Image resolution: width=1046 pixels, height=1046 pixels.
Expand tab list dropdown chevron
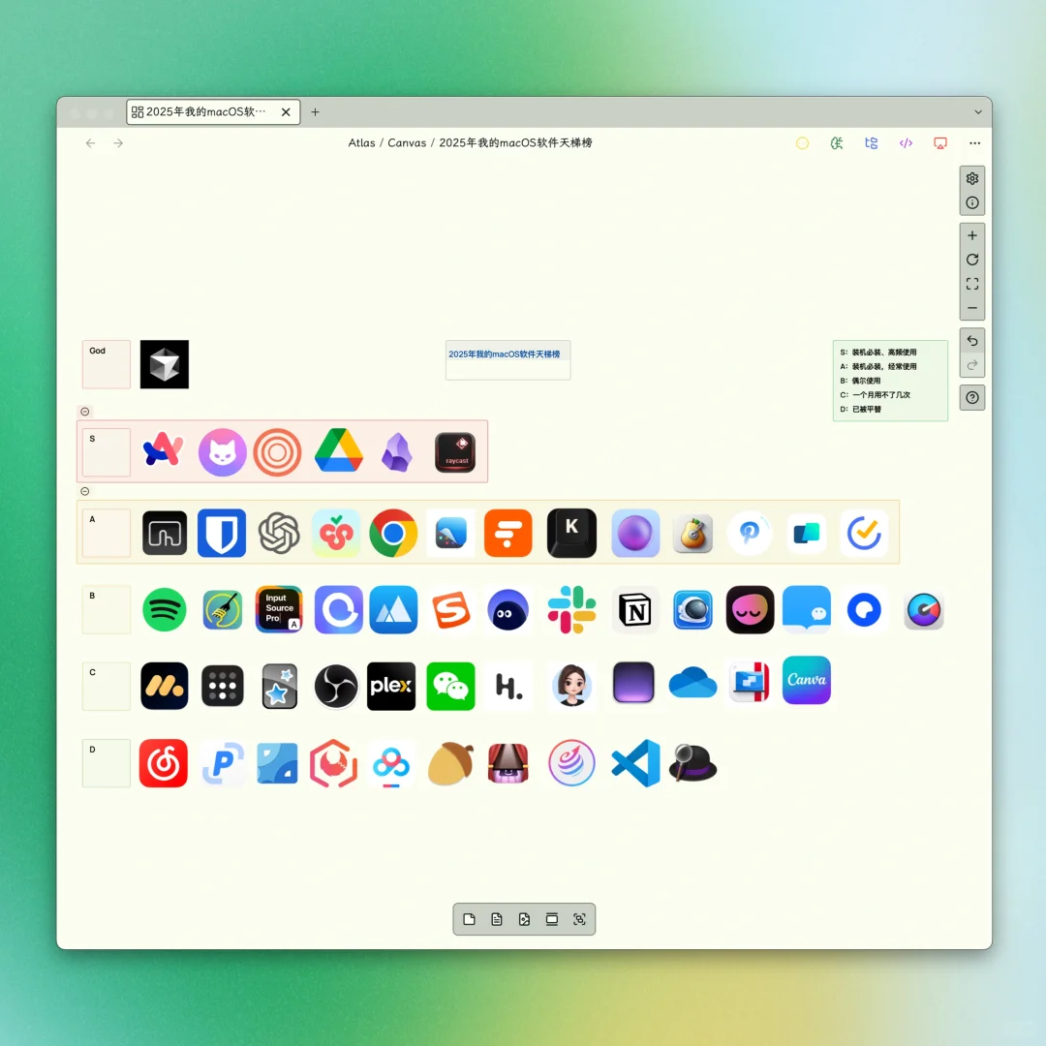(x=978, y=112)
